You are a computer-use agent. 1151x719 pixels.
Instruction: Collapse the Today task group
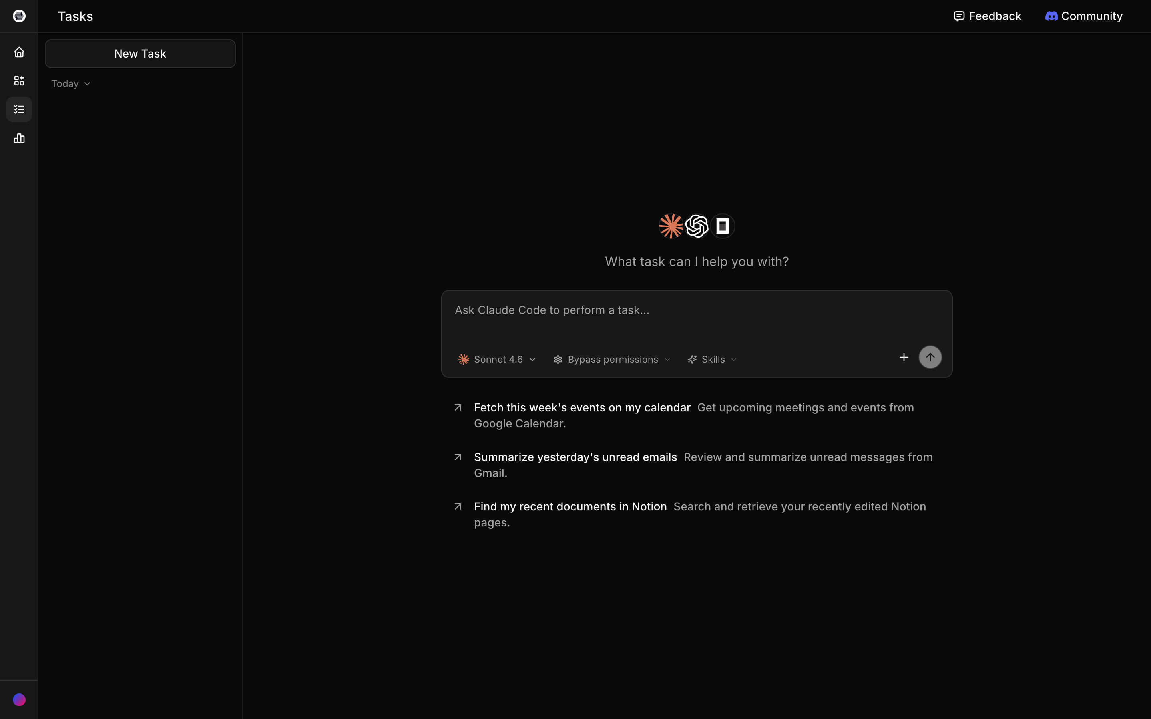[70, 84]
